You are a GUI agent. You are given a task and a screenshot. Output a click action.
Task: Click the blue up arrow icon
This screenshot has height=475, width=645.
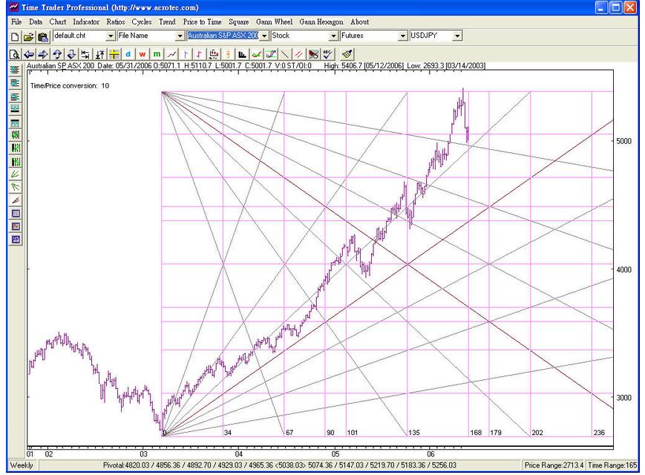[x=57, y=54]
